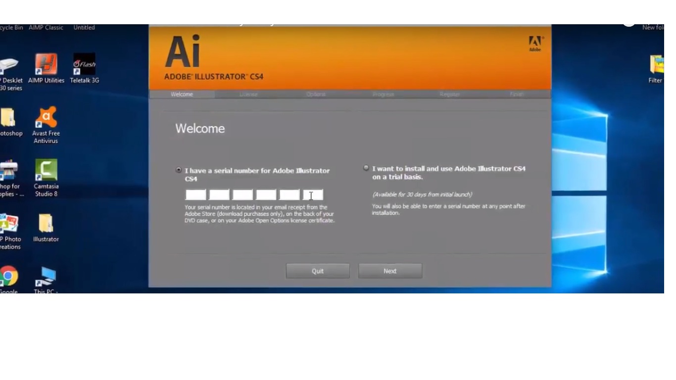Click the Adobe logo in installer header
Viewport: 676px width, 380px height.
[x=535, y=44]
